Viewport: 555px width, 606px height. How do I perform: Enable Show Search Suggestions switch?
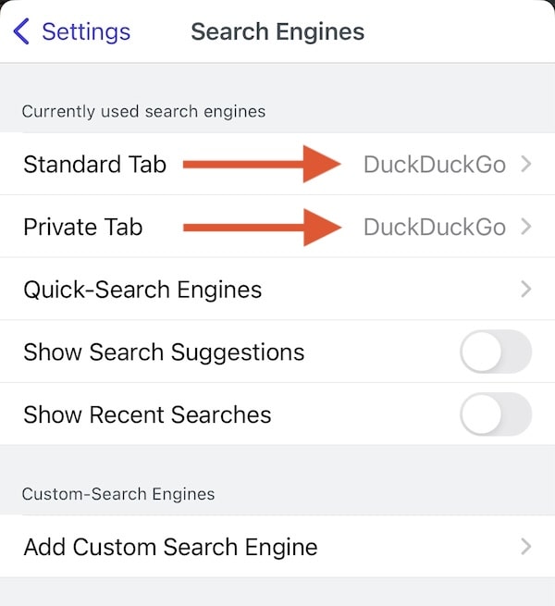click(x=496, y=352)
